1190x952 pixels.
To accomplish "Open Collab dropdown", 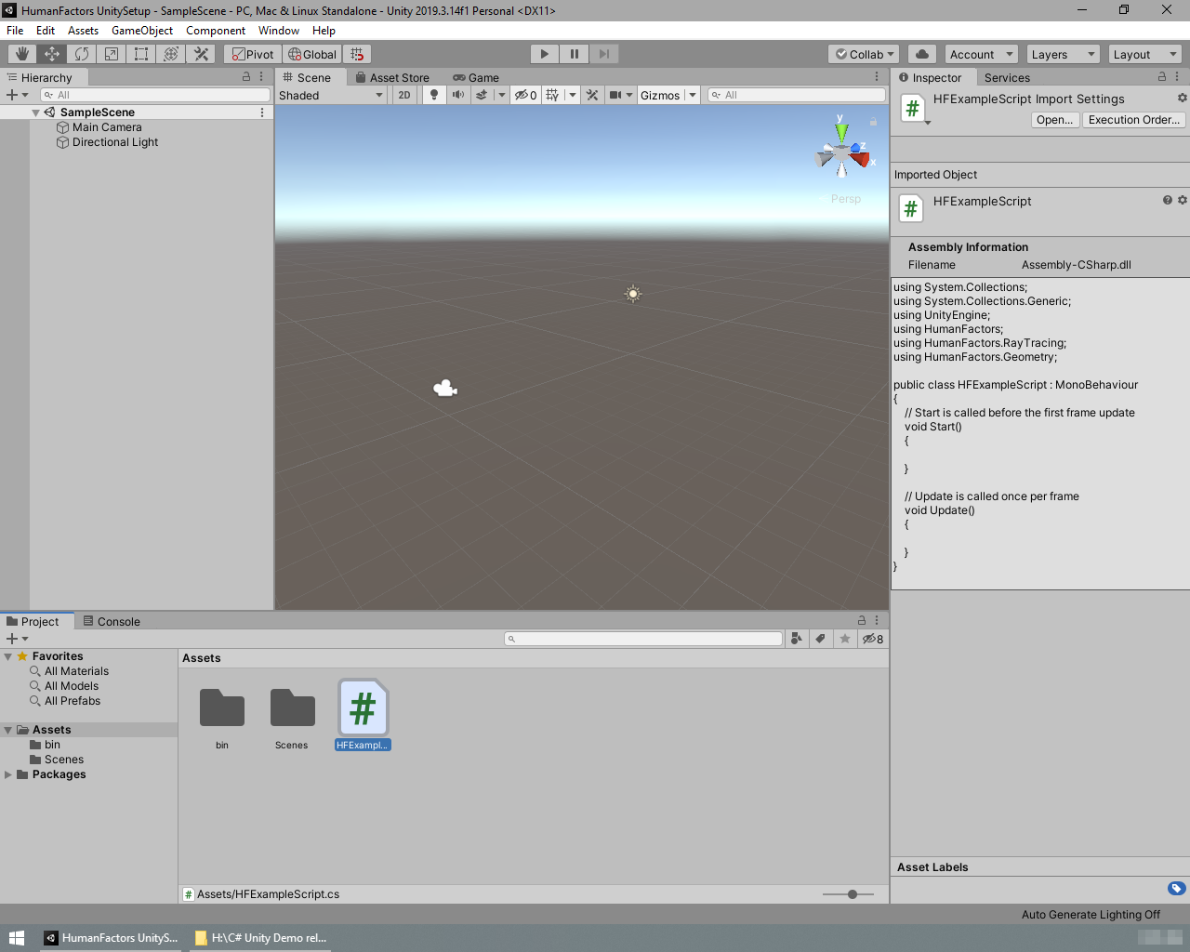I will tap(864, 54).
